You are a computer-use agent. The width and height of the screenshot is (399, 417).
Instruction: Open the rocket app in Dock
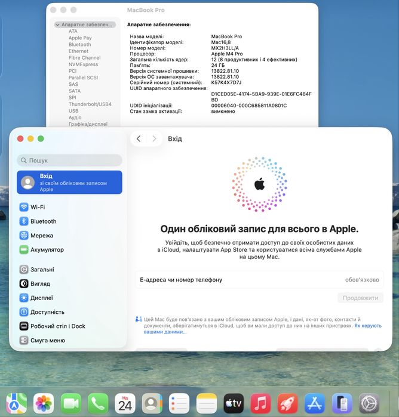[288, 403]
